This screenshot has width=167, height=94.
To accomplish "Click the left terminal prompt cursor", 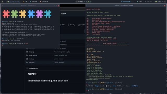I will coord(4,45).
